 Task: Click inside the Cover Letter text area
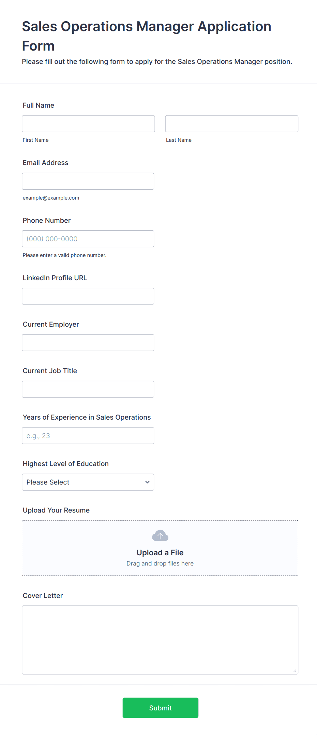[x=160, y=640]
